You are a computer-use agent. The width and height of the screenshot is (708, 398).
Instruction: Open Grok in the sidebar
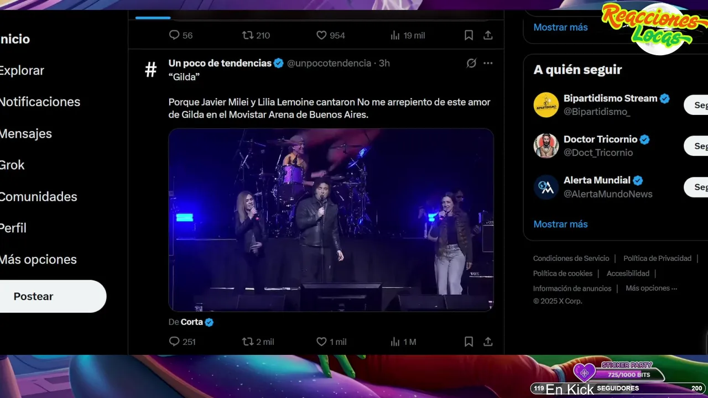(12, 165)
